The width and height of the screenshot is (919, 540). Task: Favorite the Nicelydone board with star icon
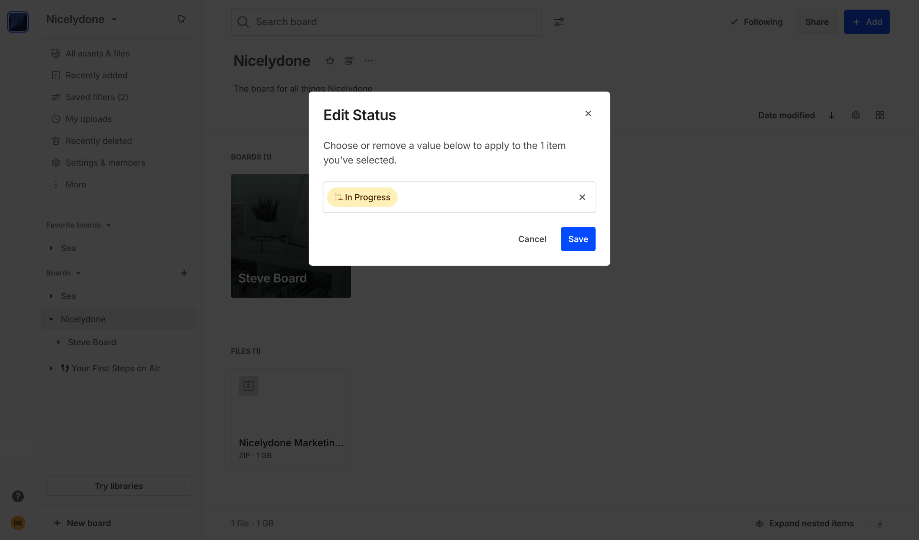[x=330, y=61]
